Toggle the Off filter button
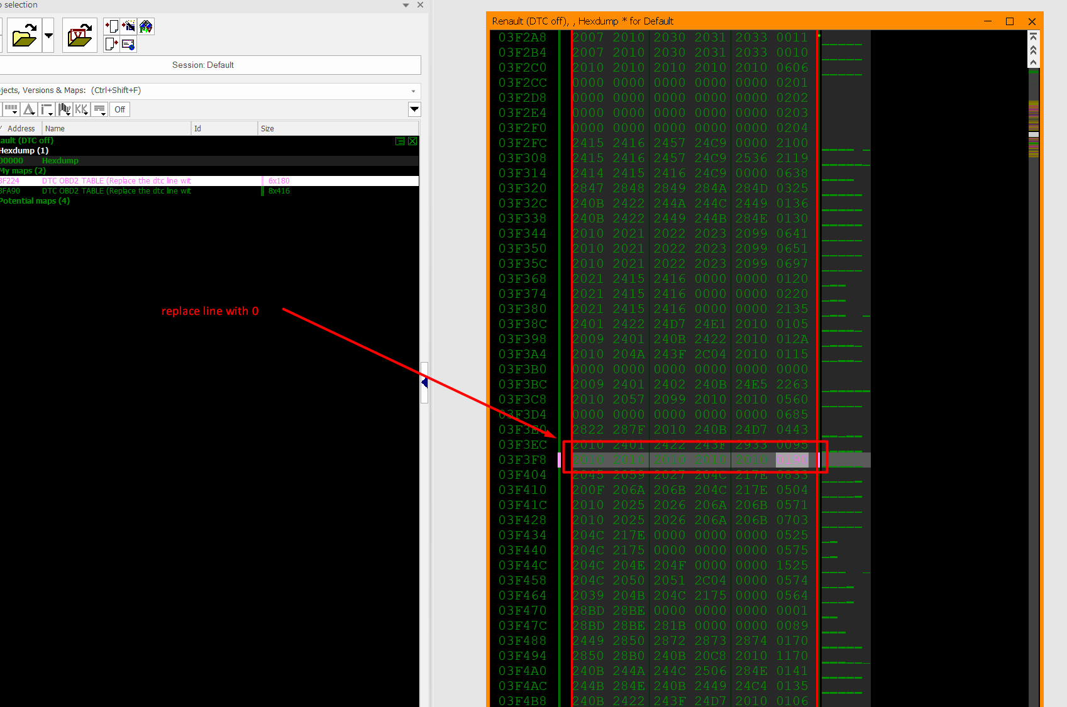The image size is (1067, 707). point(119,109)
